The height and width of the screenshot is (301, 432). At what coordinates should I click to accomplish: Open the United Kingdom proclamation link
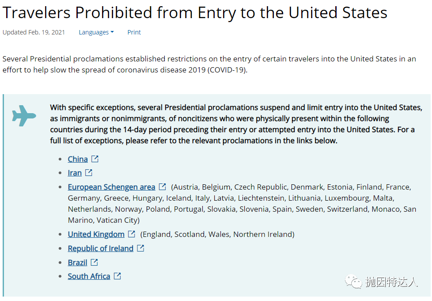96,234
